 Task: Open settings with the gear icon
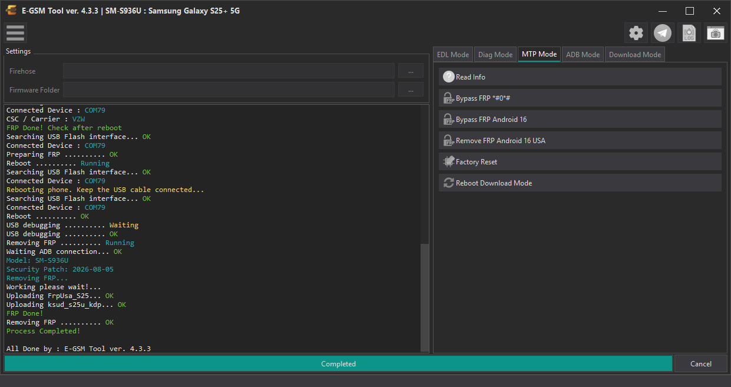(x=636, y=33)
